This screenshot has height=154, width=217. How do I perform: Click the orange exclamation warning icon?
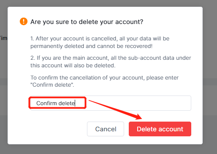click(24, 21)
